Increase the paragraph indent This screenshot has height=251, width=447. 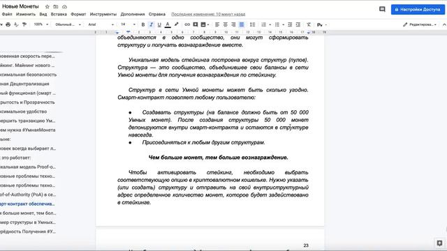(298, 25)
